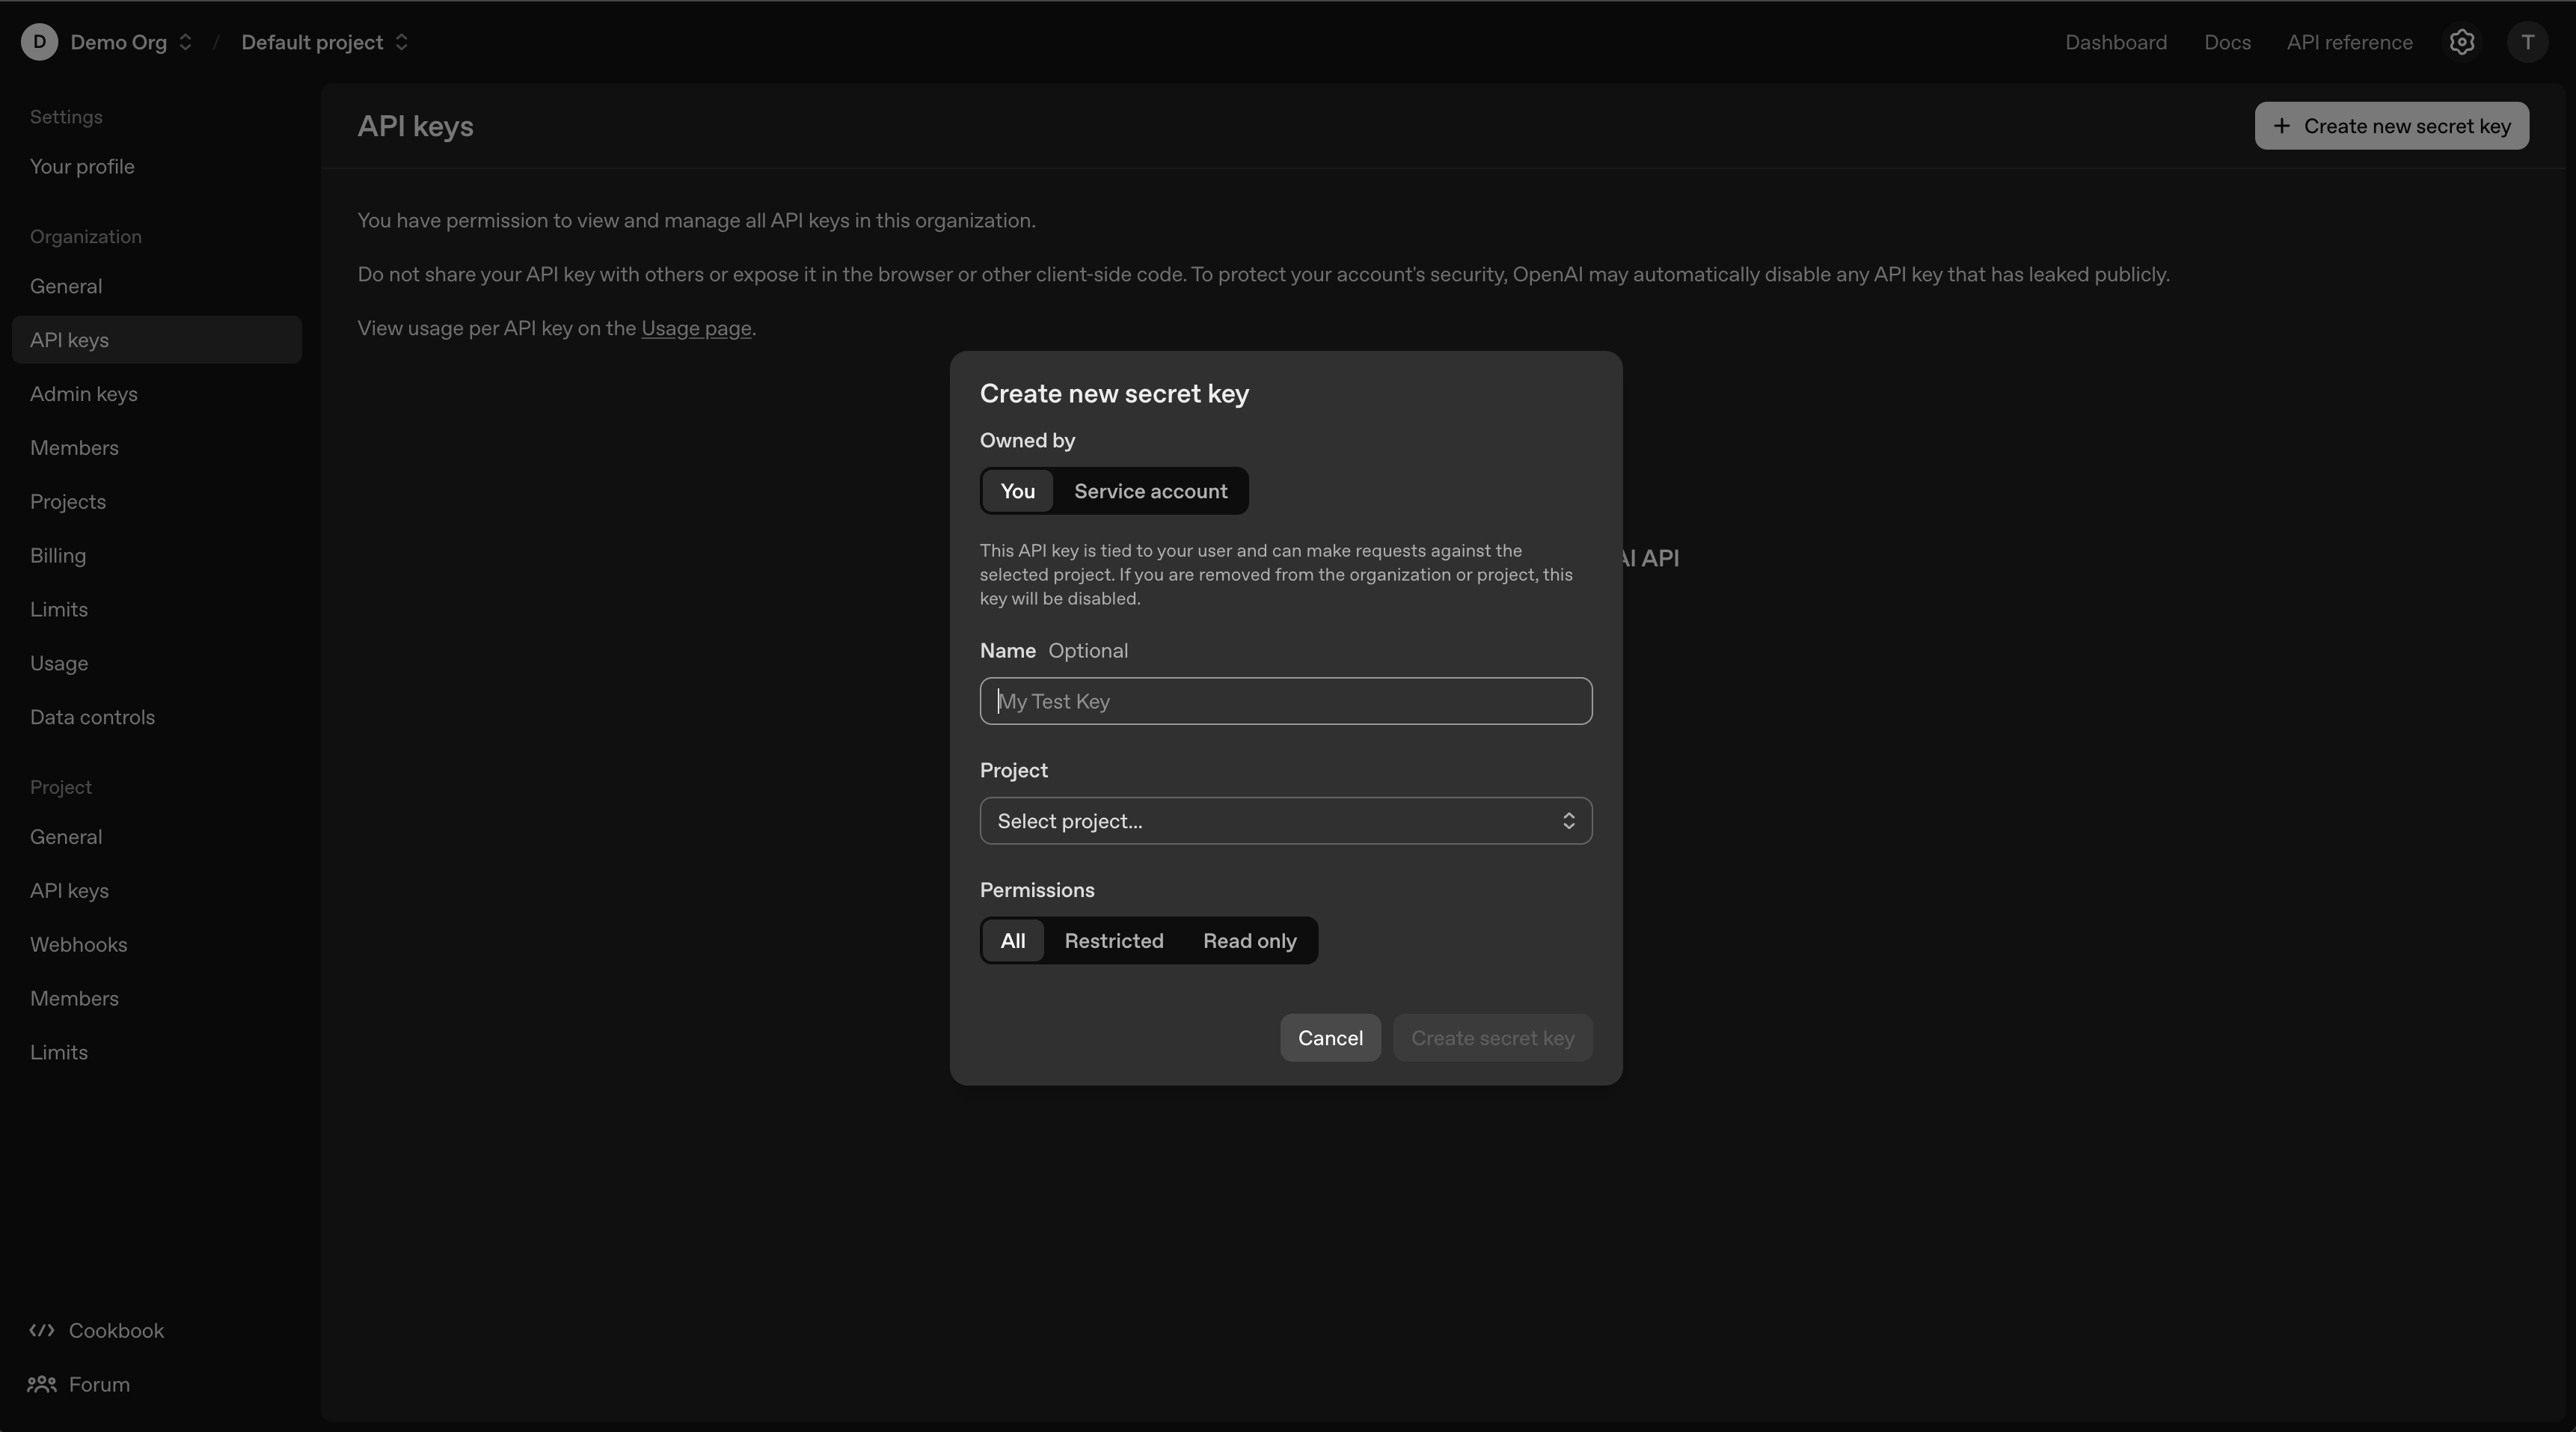
Task: Click the Demo Org avatar icon
Action: pyautogui.click(x=39, y=42)
